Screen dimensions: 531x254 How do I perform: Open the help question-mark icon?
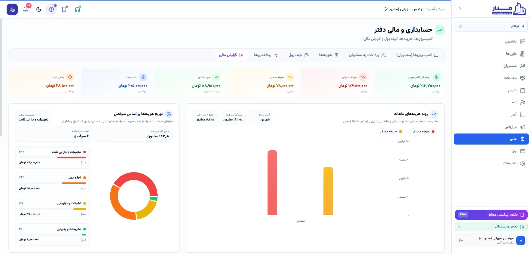(51, 9)
